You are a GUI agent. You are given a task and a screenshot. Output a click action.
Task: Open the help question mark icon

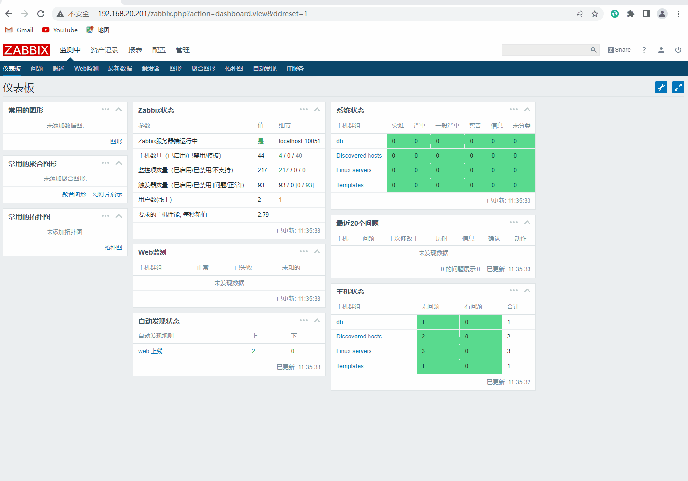tap(644, 50)
